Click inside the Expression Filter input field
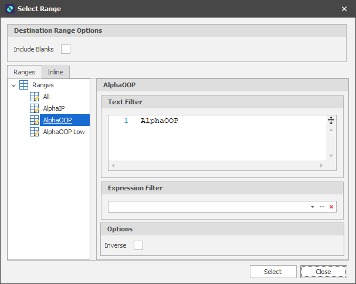356x284 pixels. [208, 207]
